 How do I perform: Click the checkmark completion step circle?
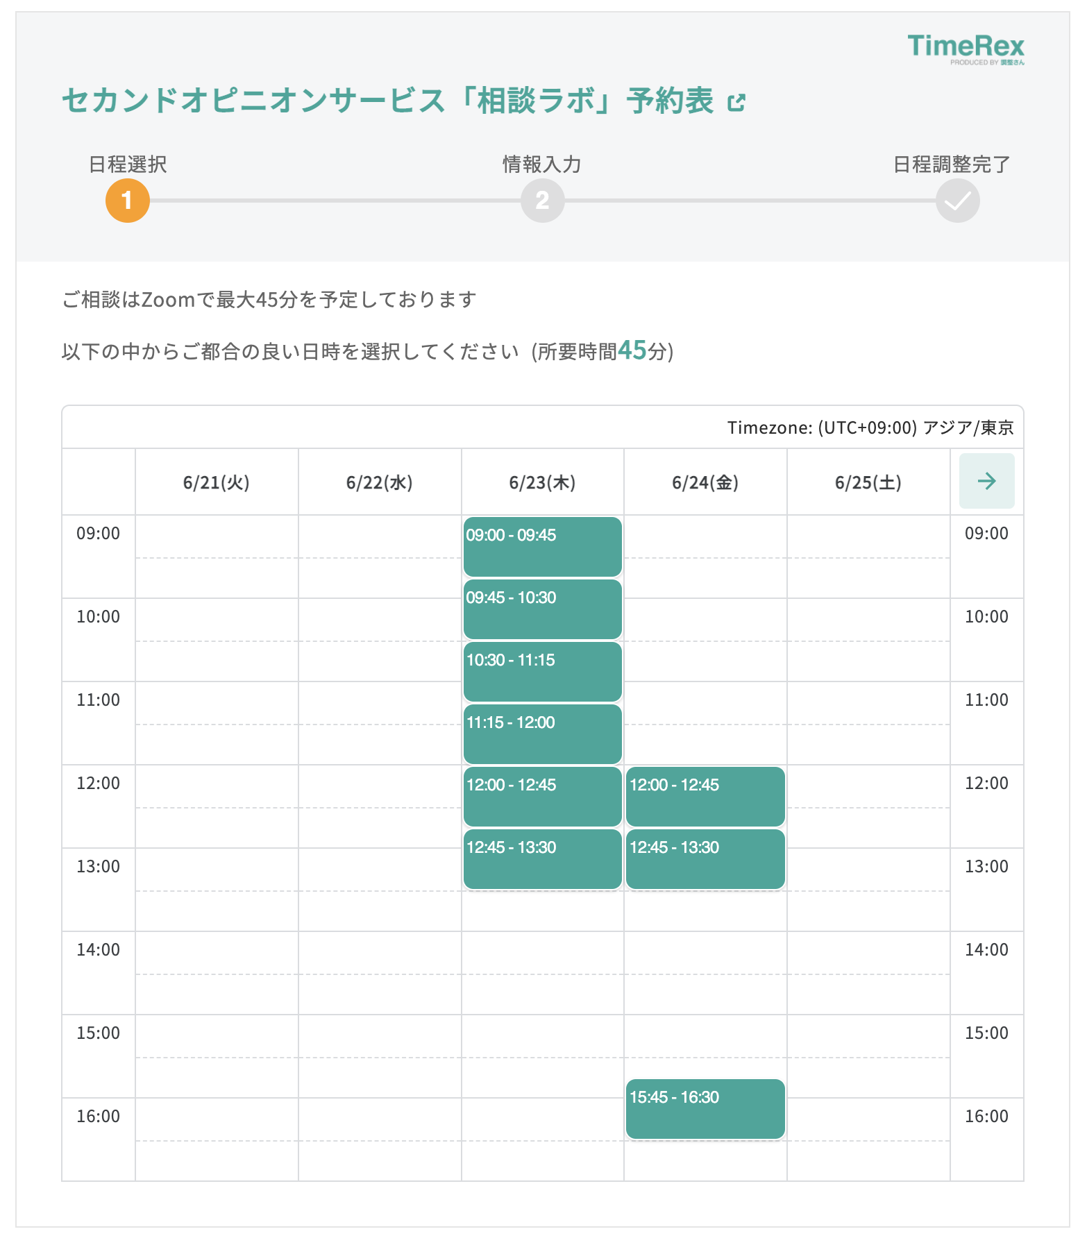[x=957, y=201]
